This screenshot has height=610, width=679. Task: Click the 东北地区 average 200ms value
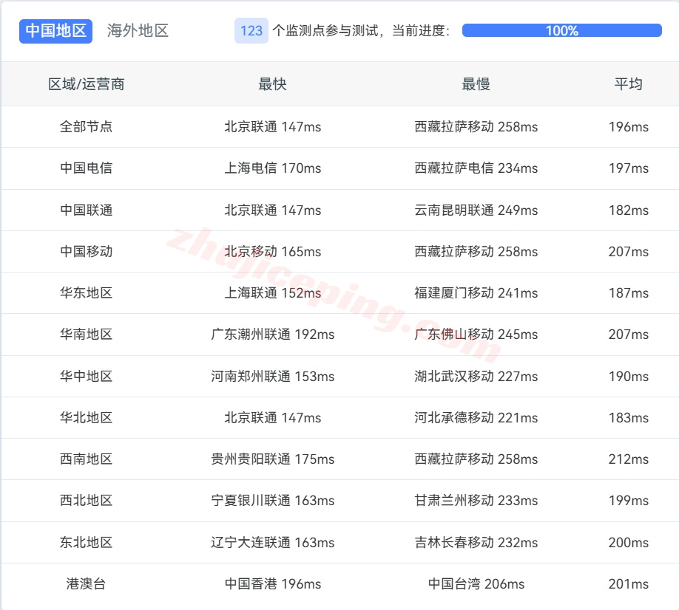coord(629,543)
